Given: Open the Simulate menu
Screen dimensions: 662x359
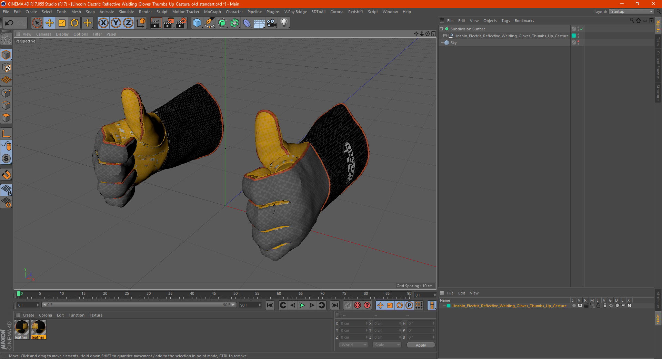Looking at the screenshot, I should point(127,12).
